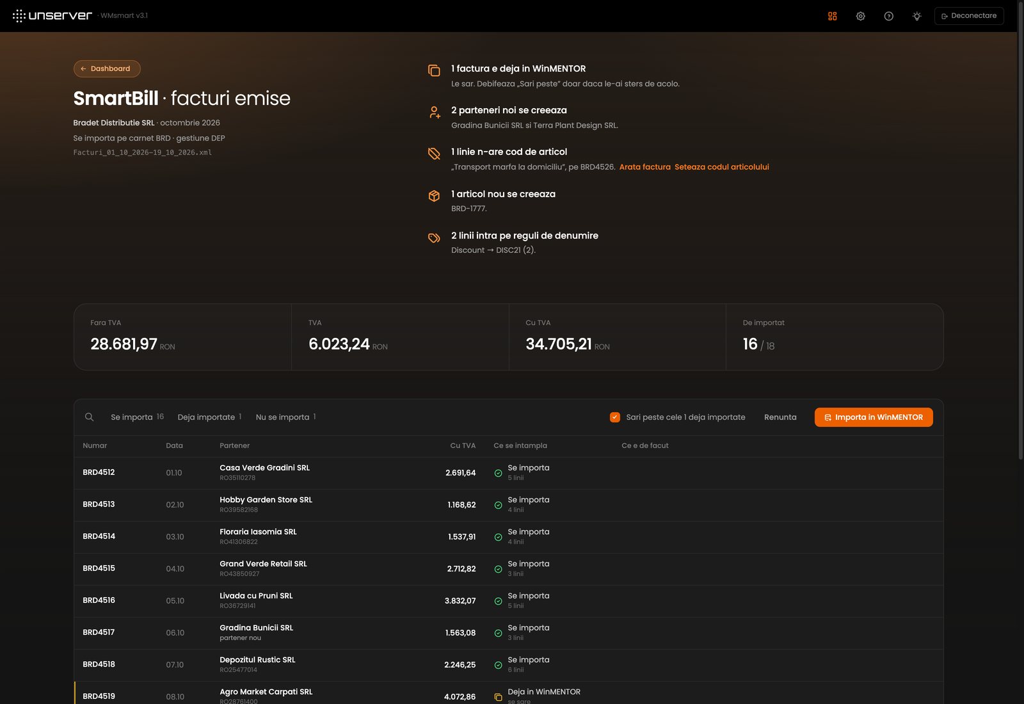
Task: Click the Data column header
Action: 174,446
